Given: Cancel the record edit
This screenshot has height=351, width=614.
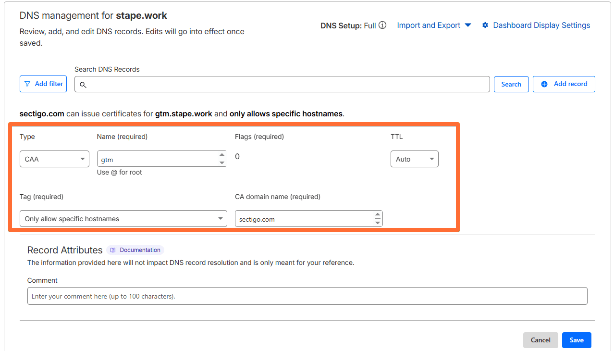Looking at the screenshot, I should pos(540,340).
